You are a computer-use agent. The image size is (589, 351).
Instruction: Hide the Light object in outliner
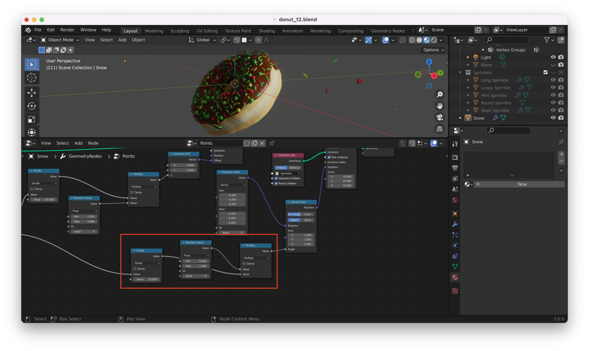tap(553, 57)
